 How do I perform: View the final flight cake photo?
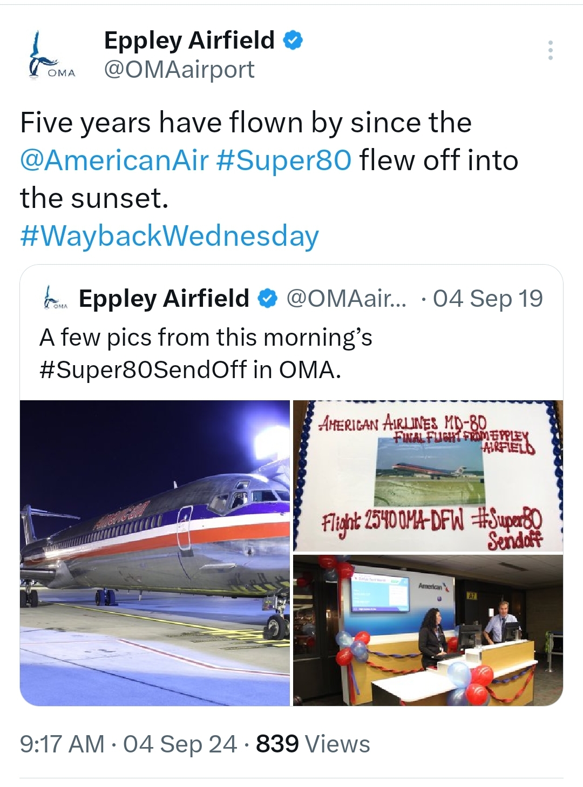click(428, 475)
